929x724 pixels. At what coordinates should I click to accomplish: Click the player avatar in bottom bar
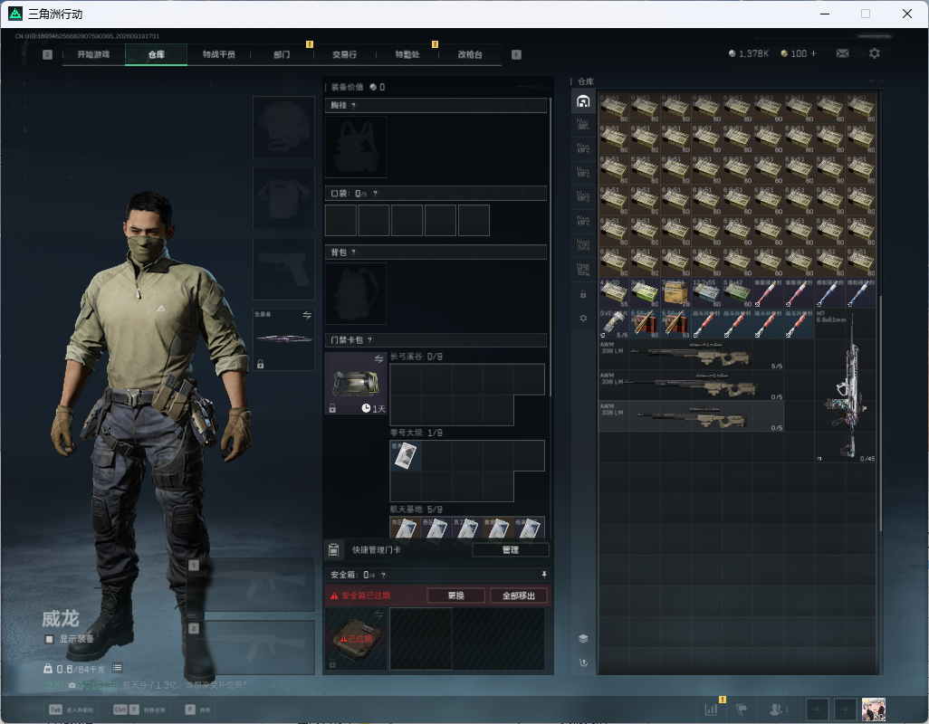coord(873,710)
